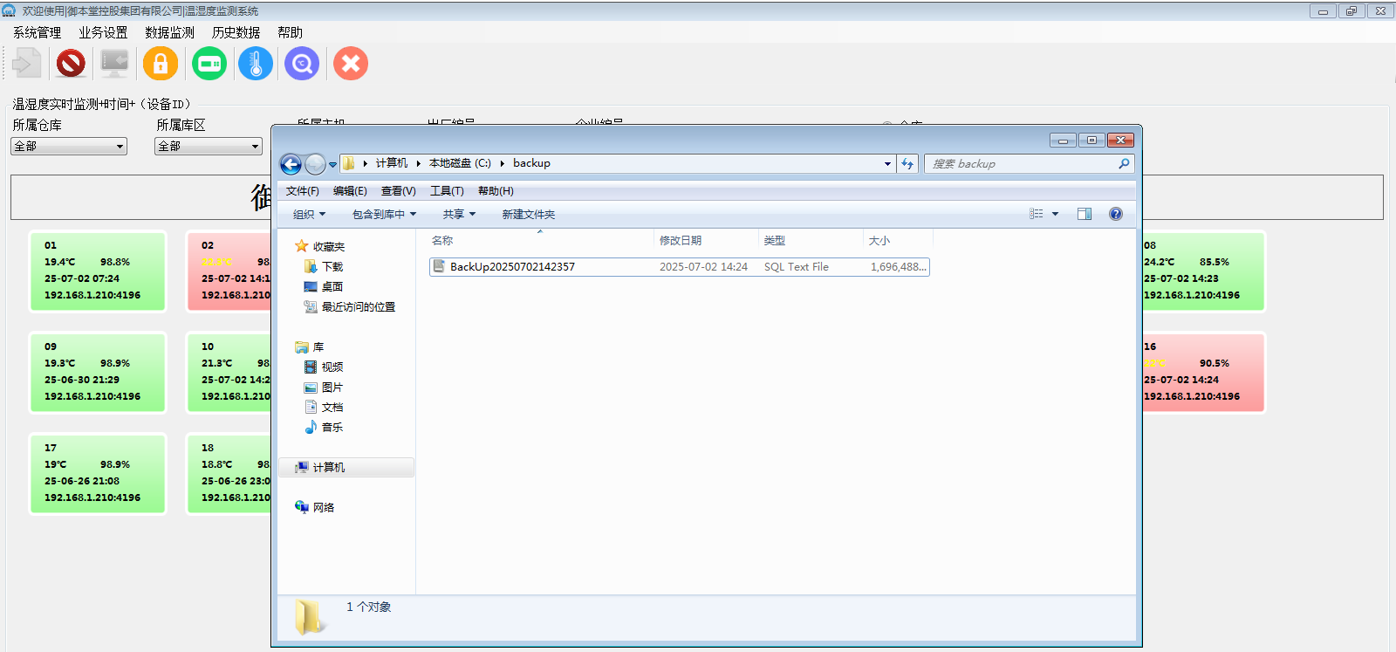1396x652 pixels.
Task: Go back using Explorer's back arrow
Action: tap(291, 164)
